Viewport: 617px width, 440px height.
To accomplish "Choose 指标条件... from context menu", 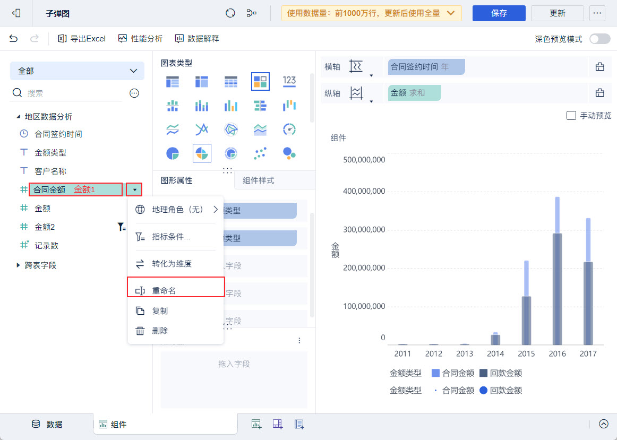I will tap(176, 237).
